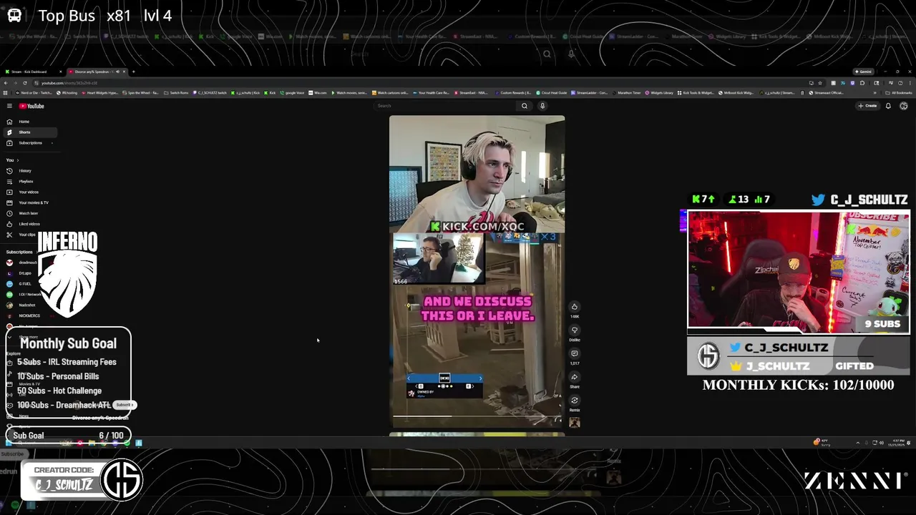Image resolution: width=916 pixels, height=515 pixels.
Task: Expand the Subscriptions section header
Action: pyautogui.click(x=21, y=252)
